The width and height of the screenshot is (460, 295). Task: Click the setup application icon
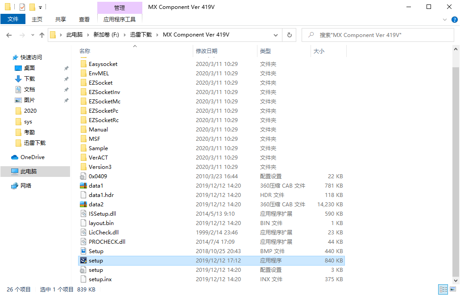pyautogui.click(x=83, y=260)
